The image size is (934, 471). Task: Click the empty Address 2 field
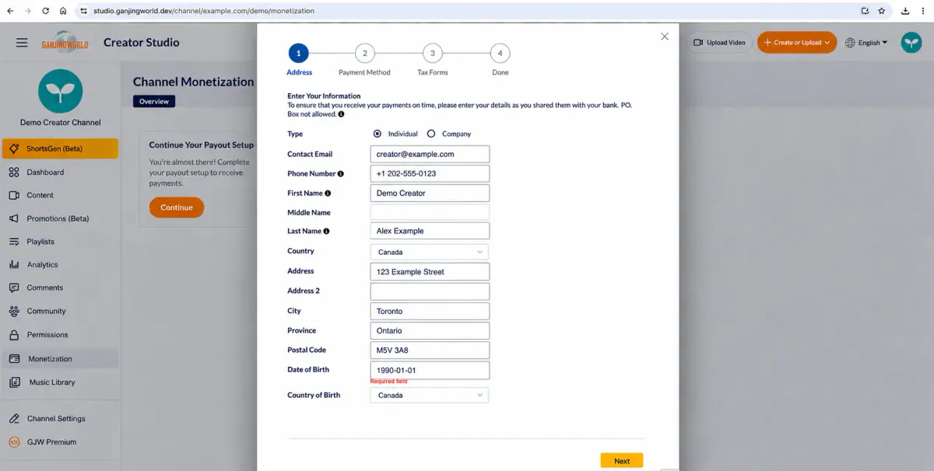[x=430, y=291]
